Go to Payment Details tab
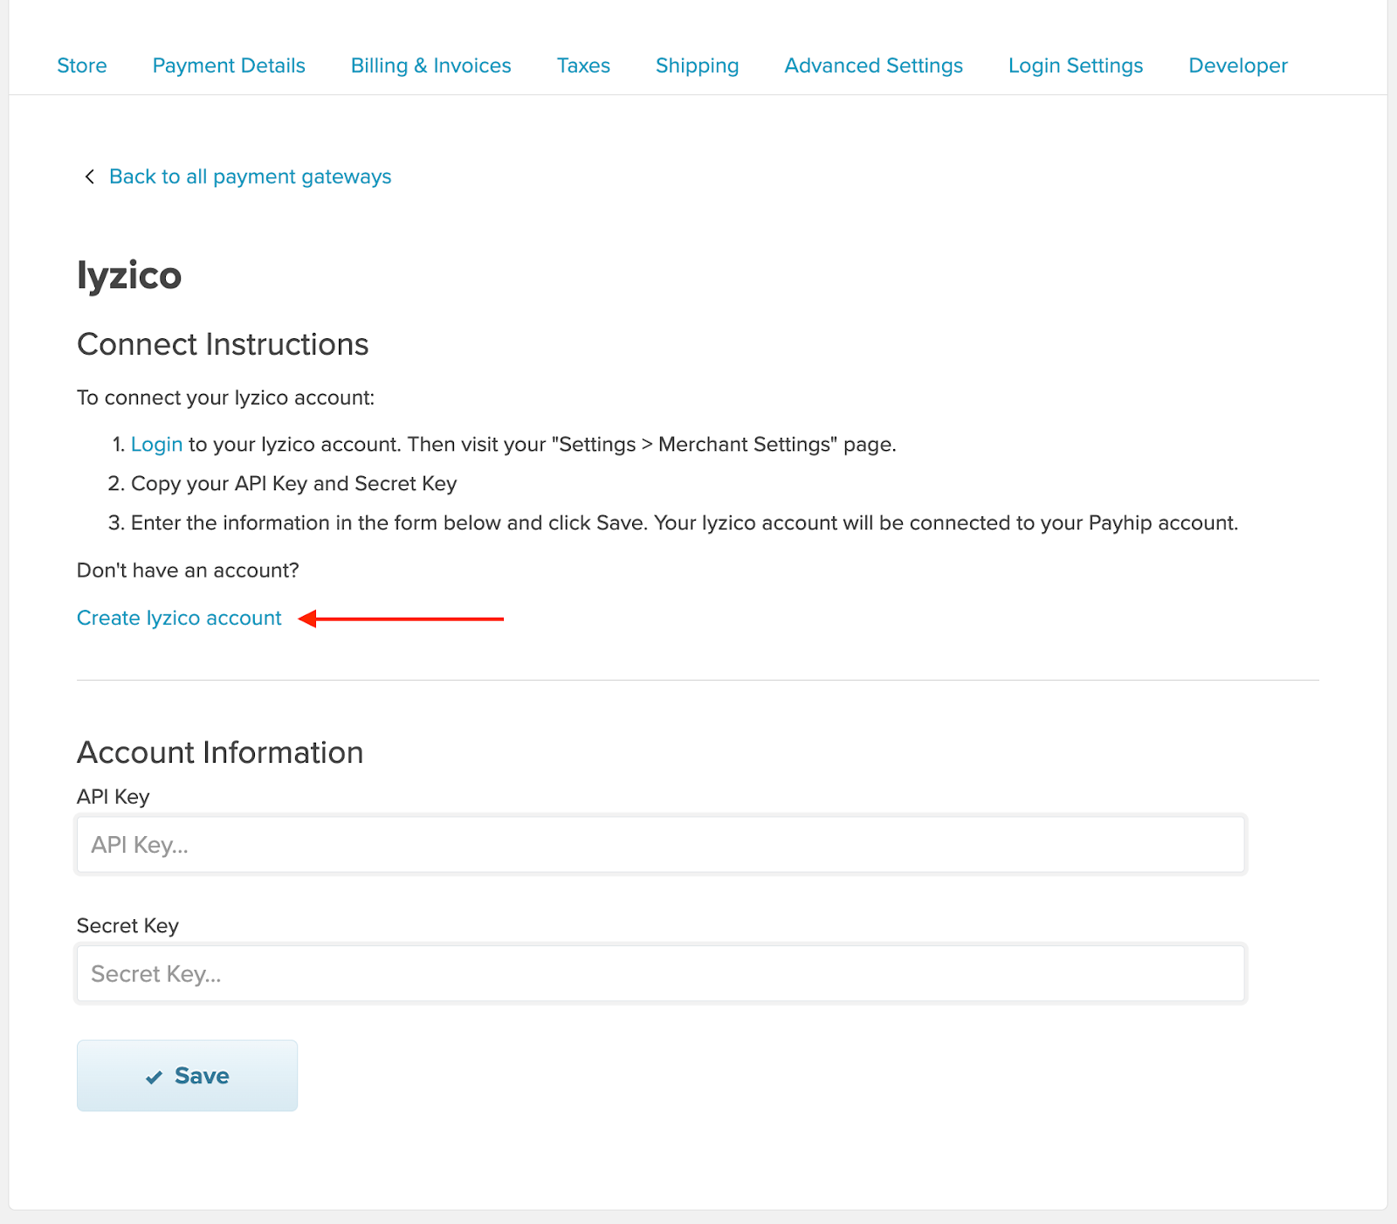This screenshot has height=1224, width=1397. coord(229,66)
